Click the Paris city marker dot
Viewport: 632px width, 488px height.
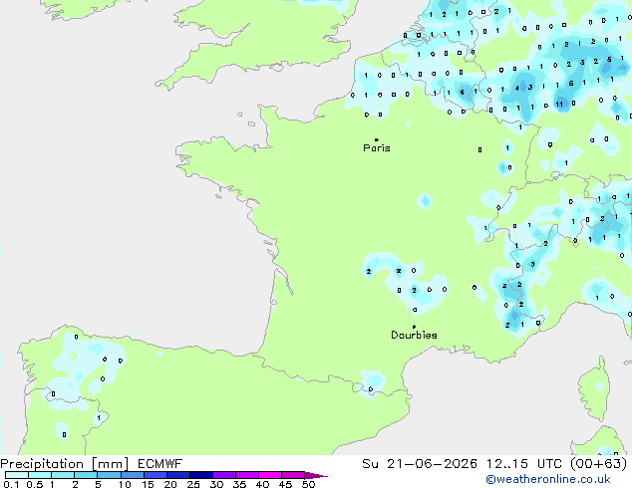[x=377, y=139]
